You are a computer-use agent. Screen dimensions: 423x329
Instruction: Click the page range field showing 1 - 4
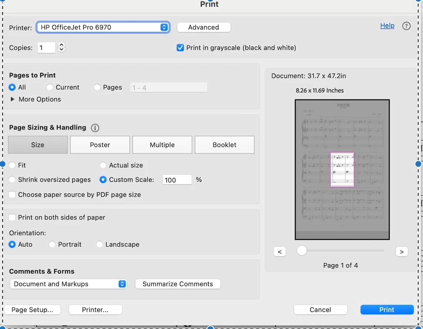tap(169, 88)
